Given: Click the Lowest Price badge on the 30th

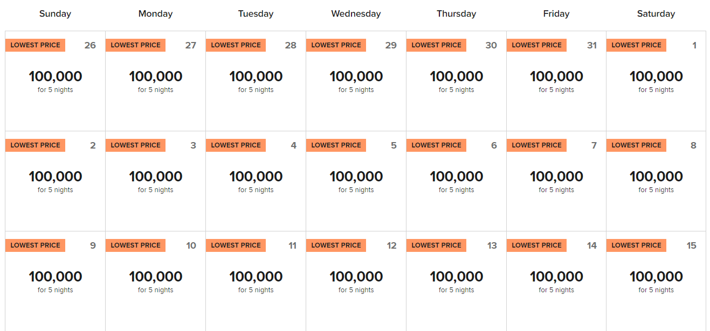Looking at the screenshot, I should tap(436, 45).
